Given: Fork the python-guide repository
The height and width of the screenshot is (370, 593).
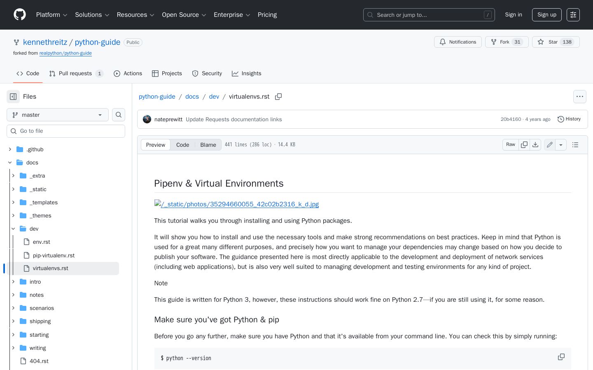Looking at the screenshot, I should (x=507, y=42).
